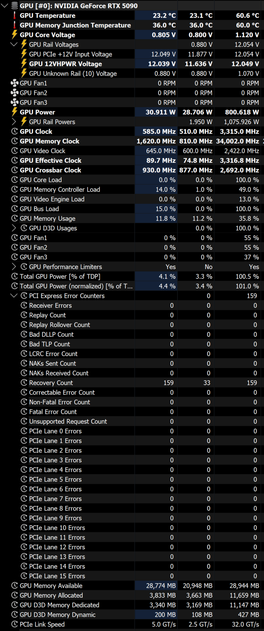Click the 23.2 °C current GPU Temperature value
The image size is (264, 631).
tap(164, 15)
